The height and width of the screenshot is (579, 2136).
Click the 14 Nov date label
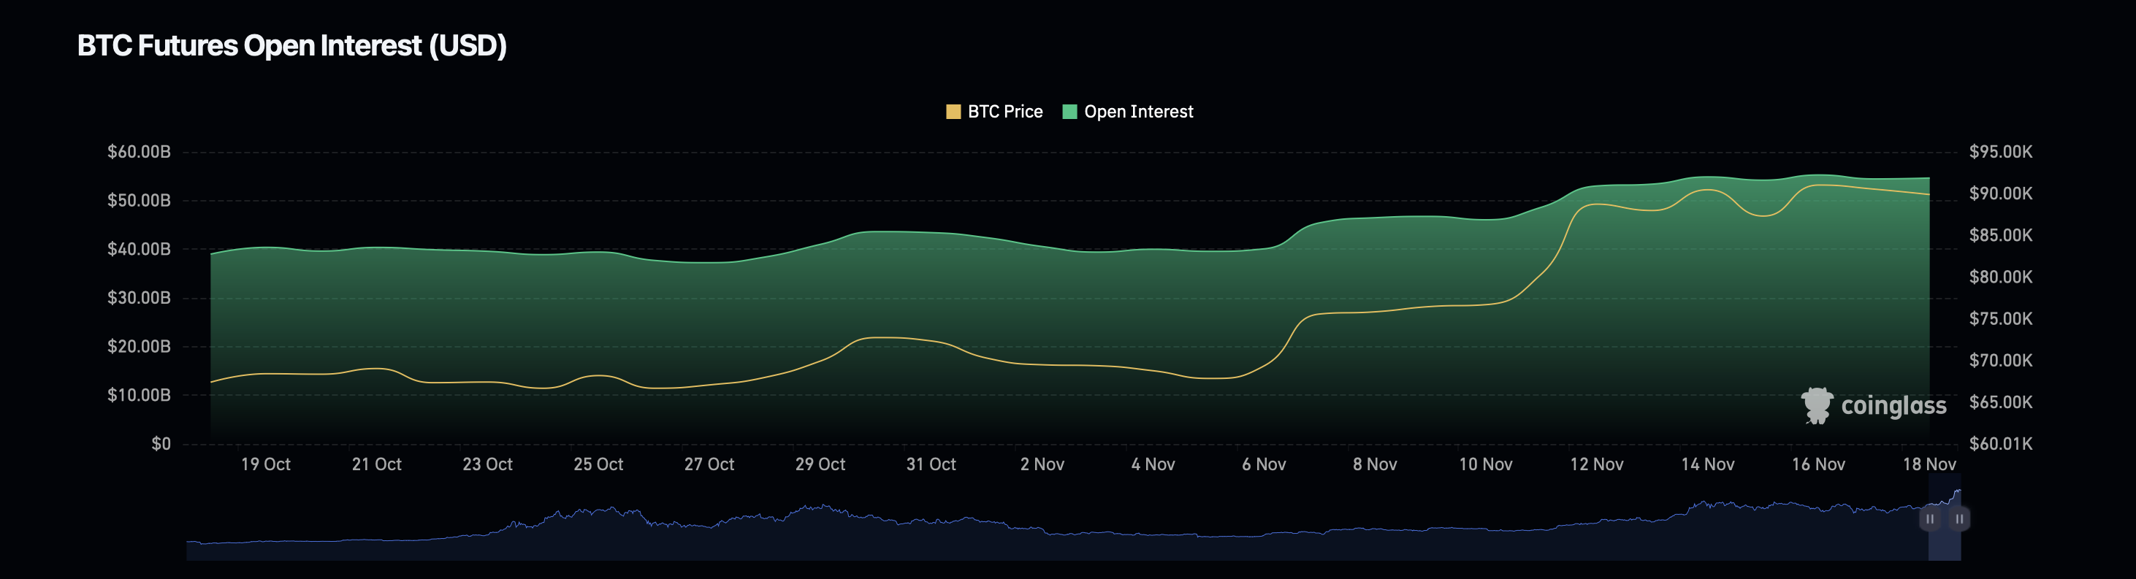coord(1708,464)
